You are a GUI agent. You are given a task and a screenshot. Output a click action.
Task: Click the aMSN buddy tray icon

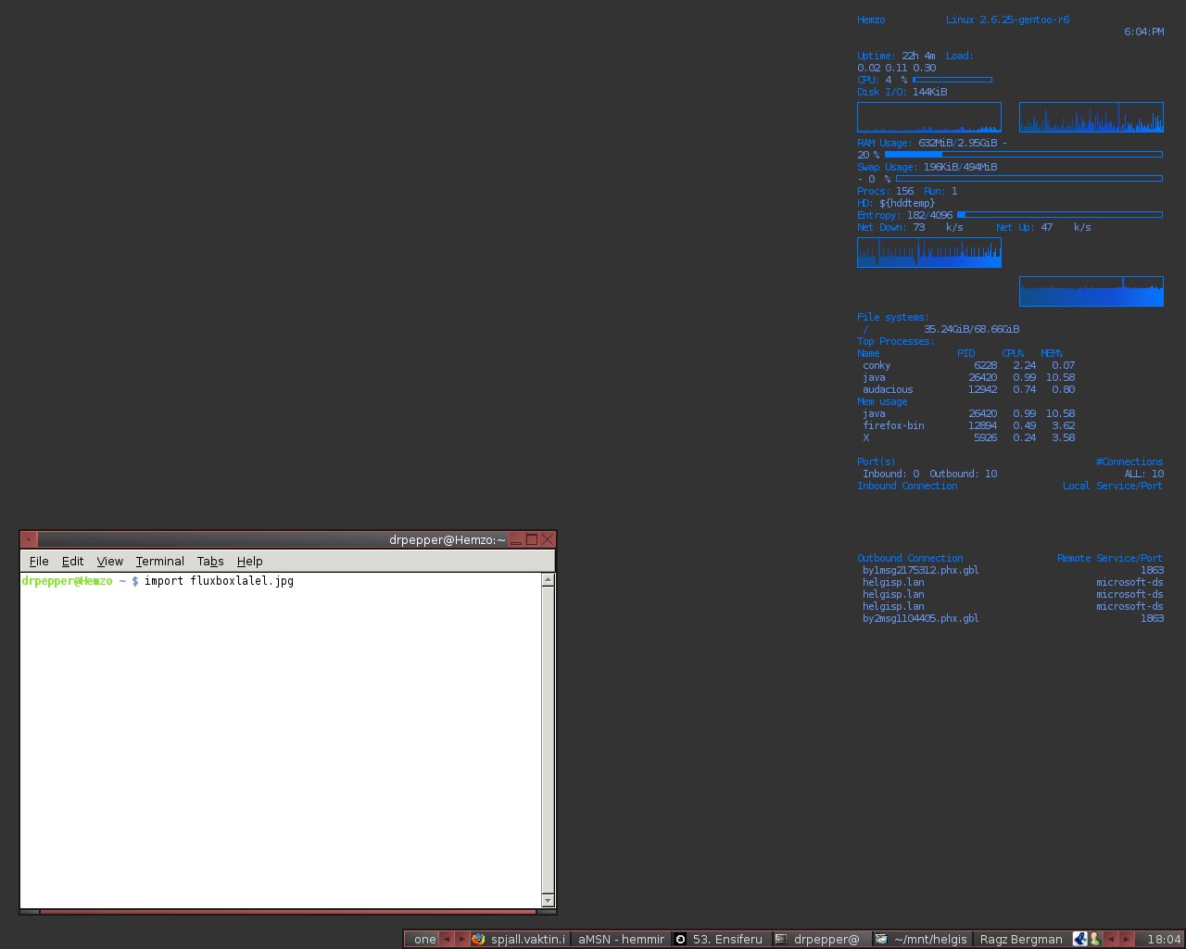click(x=1094, y=939)
